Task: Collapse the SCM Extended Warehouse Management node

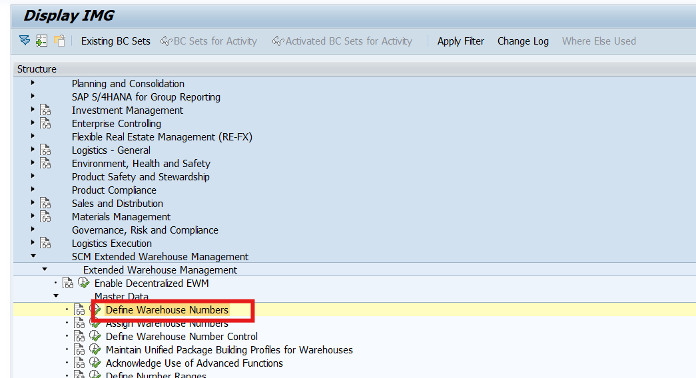Action: pyautogui.click(x=33, y=256)
